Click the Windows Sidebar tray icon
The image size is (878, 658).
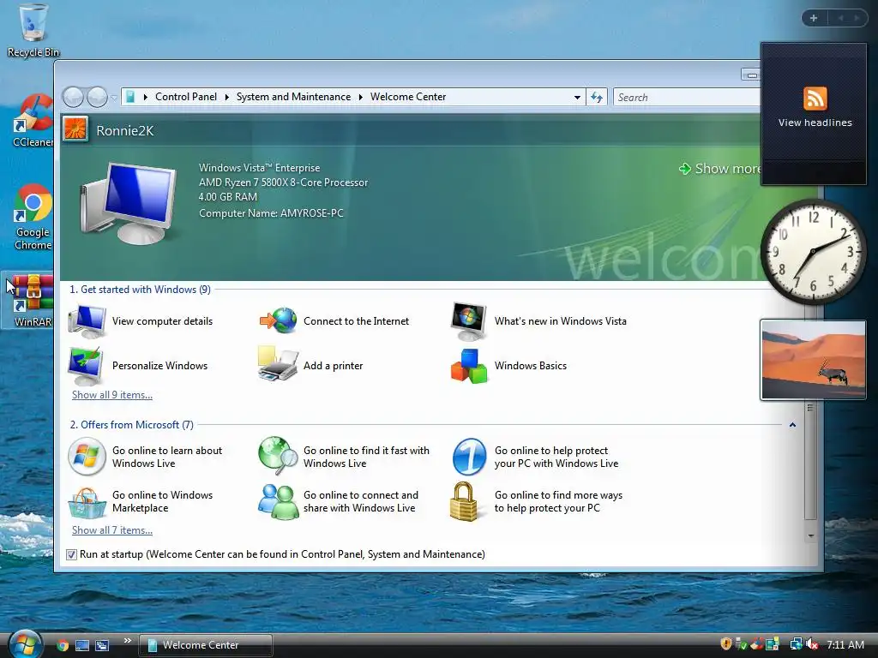tap(773, 644)
